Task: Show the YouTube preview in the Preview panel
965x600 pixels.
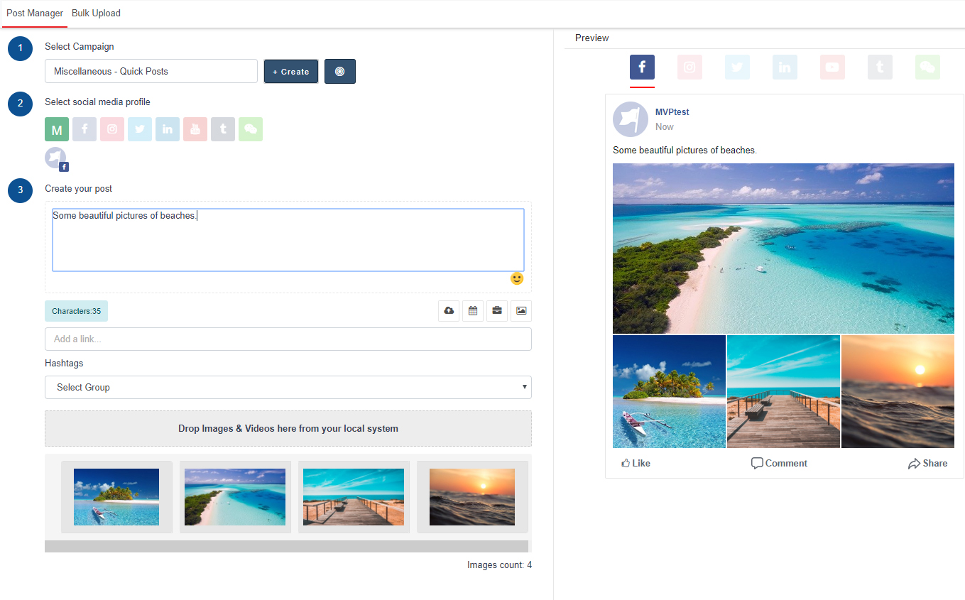Action: pyautogui.click(x=832, y=67)
